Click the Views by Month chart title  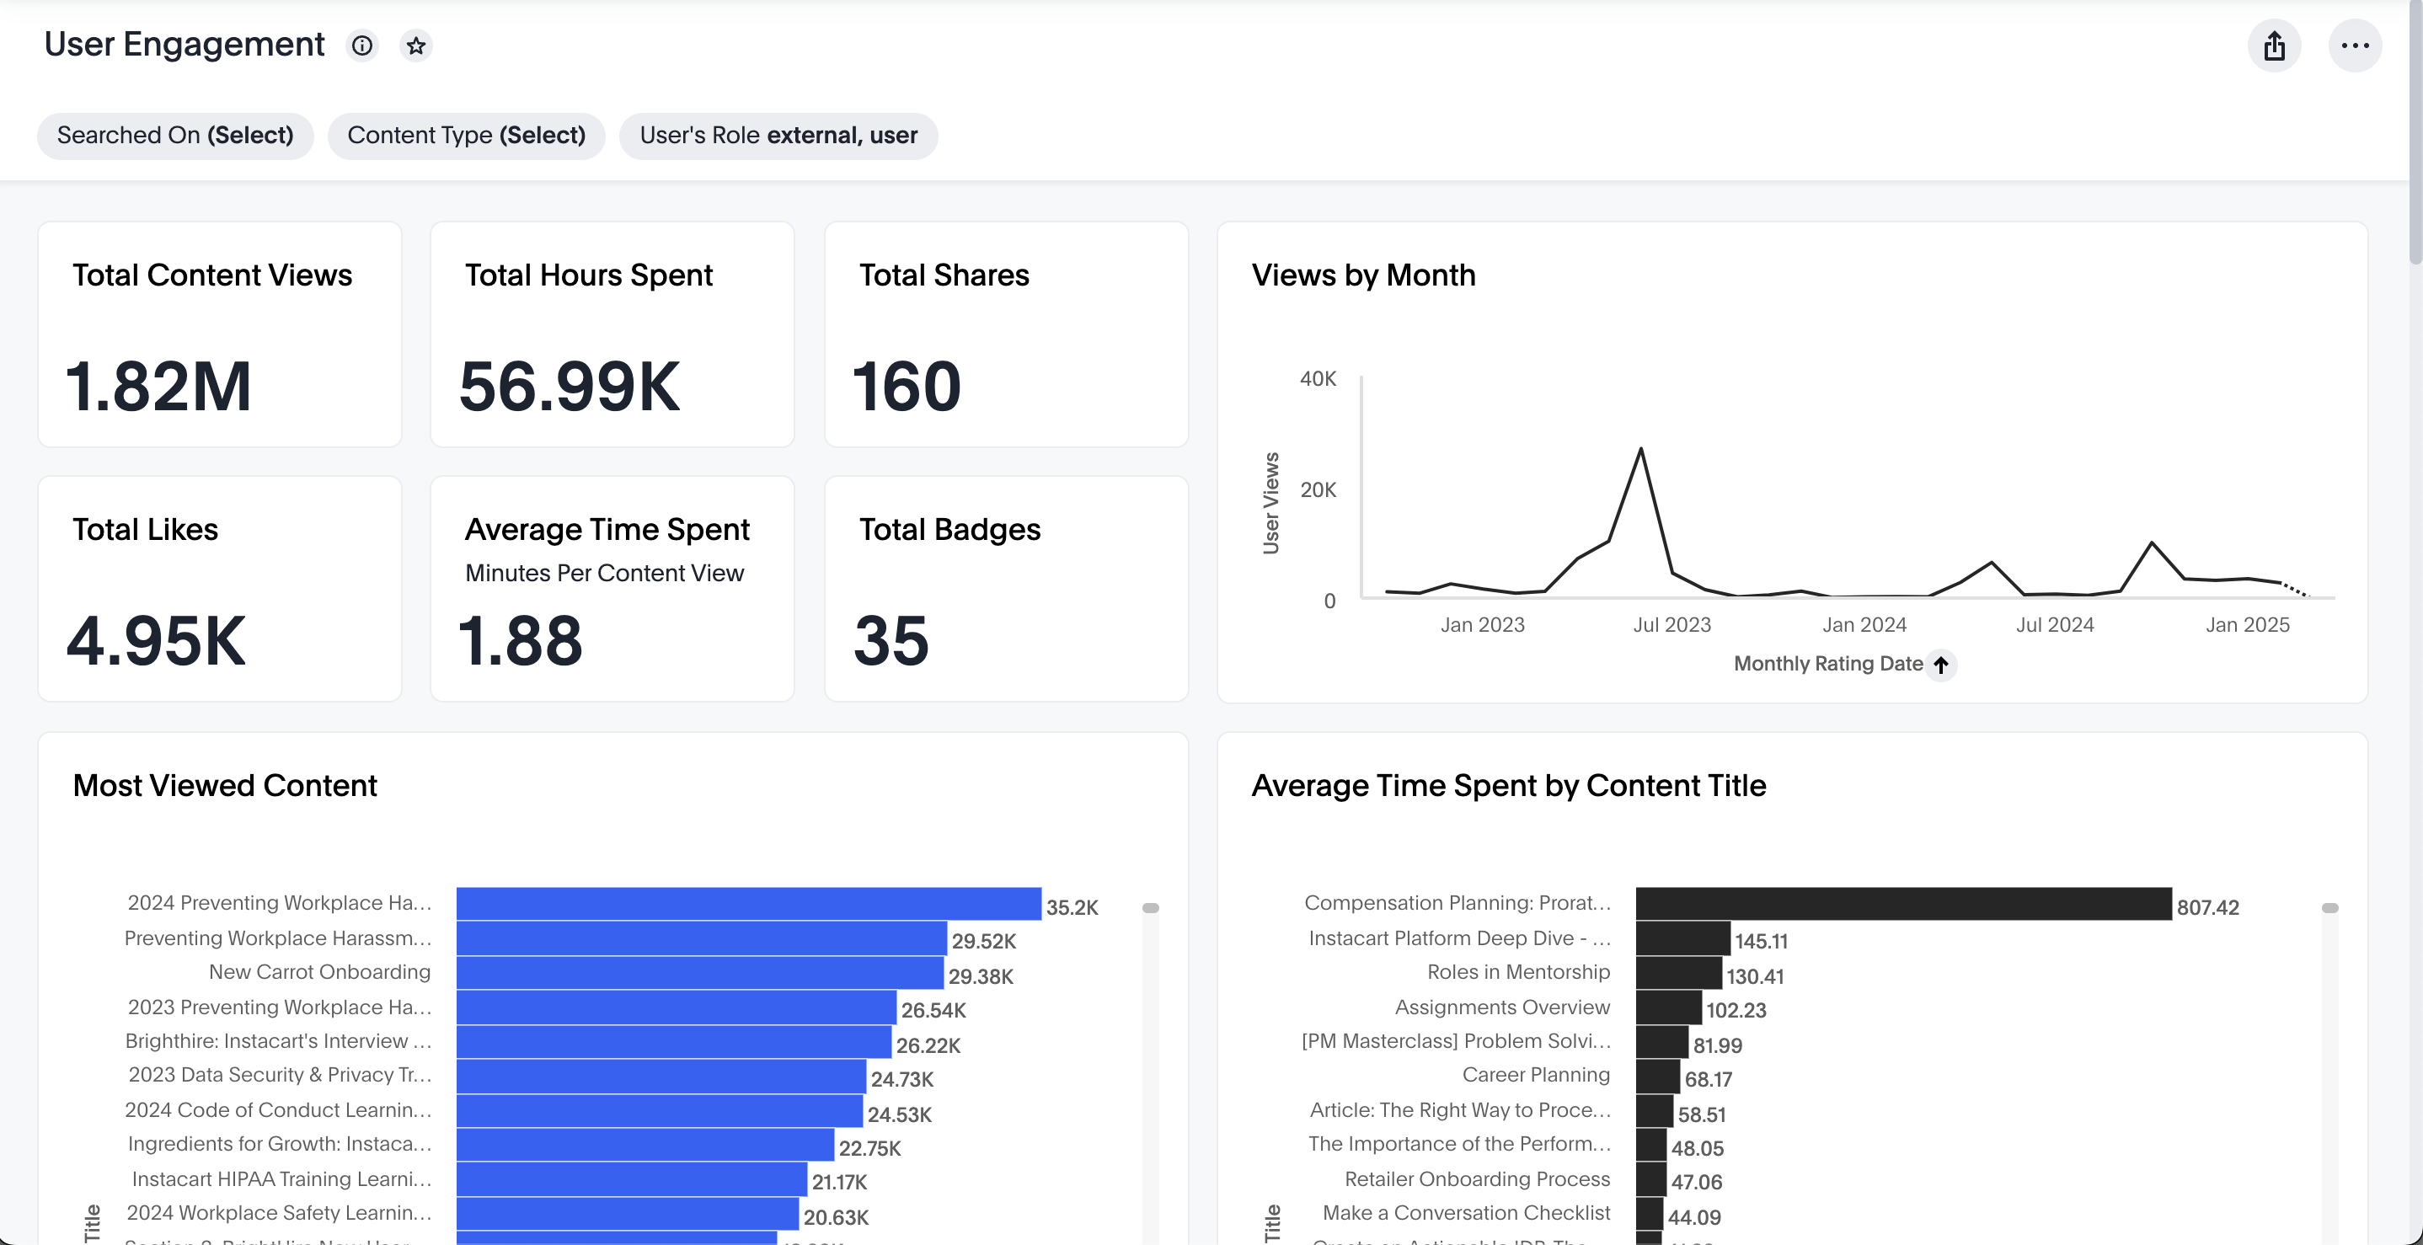coord(1363,275)
